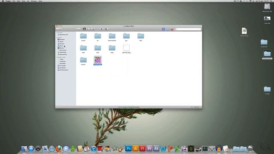The height and width of the screenshot is (154, 274).
Task: Launch Flash from the Dock
Action: tap(143, 148)
